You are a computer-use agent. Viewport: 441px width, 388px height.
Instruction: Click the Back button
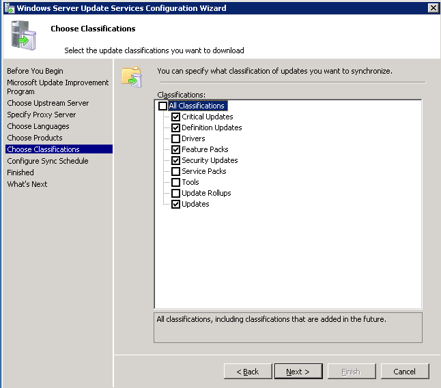(248, 372)
